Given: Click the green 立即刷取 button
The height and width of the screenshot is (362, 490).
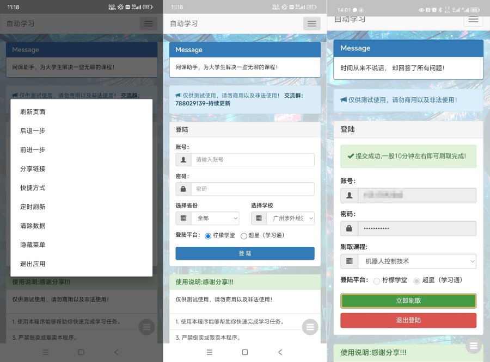Looking at the screenshot, I should click(x=408, y=300).
